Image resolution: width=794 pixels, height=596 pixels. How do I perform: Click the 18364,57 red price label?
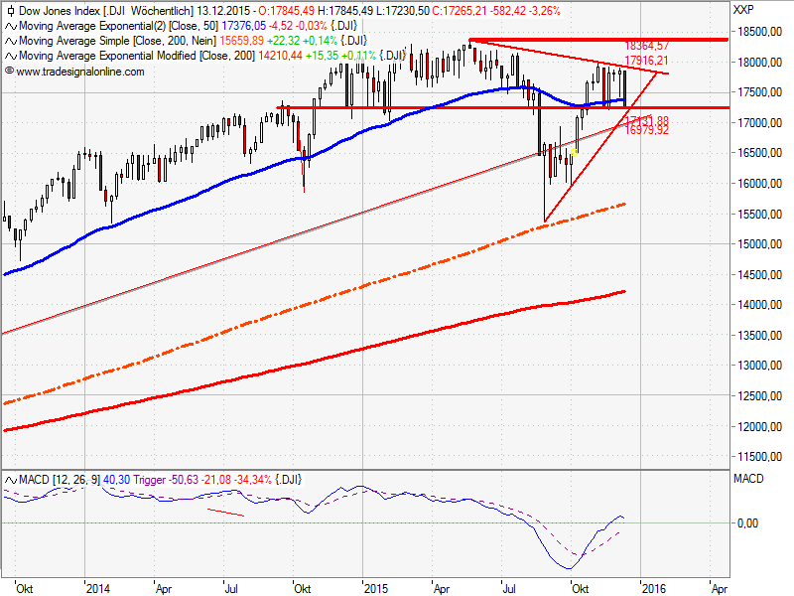point(646,46)
